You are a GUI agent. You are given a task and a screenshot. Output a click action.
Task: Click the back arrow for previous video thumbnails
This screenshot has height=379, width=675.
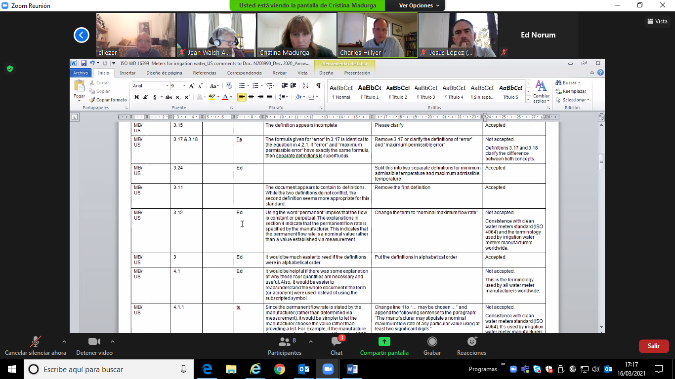[82, 35]
